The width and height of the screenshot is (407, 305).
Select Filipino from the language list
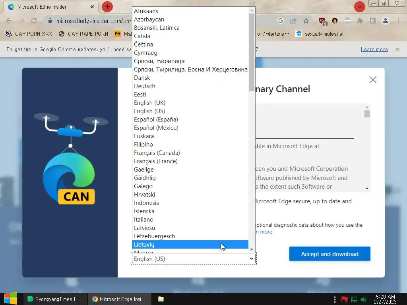[x=190, y=145]
